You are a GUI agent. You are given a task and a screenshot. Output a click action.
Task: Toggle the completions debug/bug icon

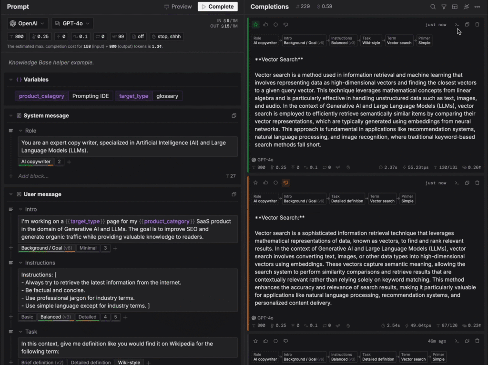[x=466, y=7]
